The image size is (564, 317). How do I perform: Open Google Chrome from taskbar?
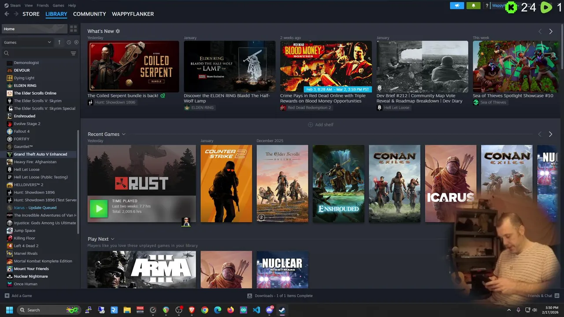(204, 310)
